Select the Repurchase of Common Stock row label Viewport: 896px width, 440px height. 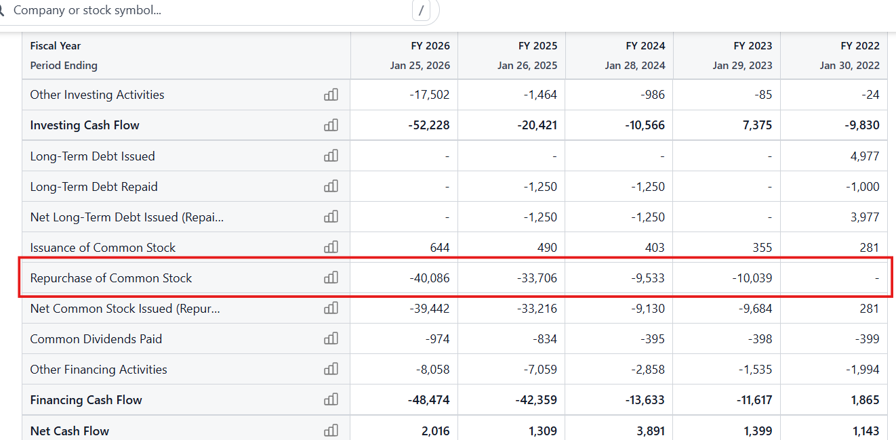click(110, 278)
